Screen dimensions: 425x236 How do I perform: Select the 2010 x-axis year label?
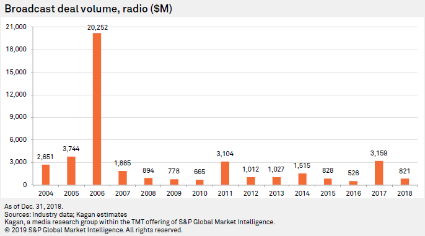tap(199, 193)
